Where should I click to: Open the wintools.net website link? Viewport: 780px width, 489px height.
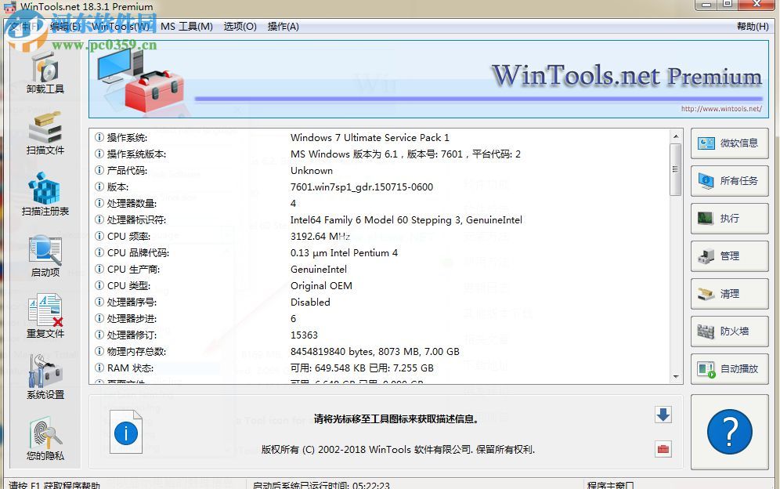tap(722, 108)
